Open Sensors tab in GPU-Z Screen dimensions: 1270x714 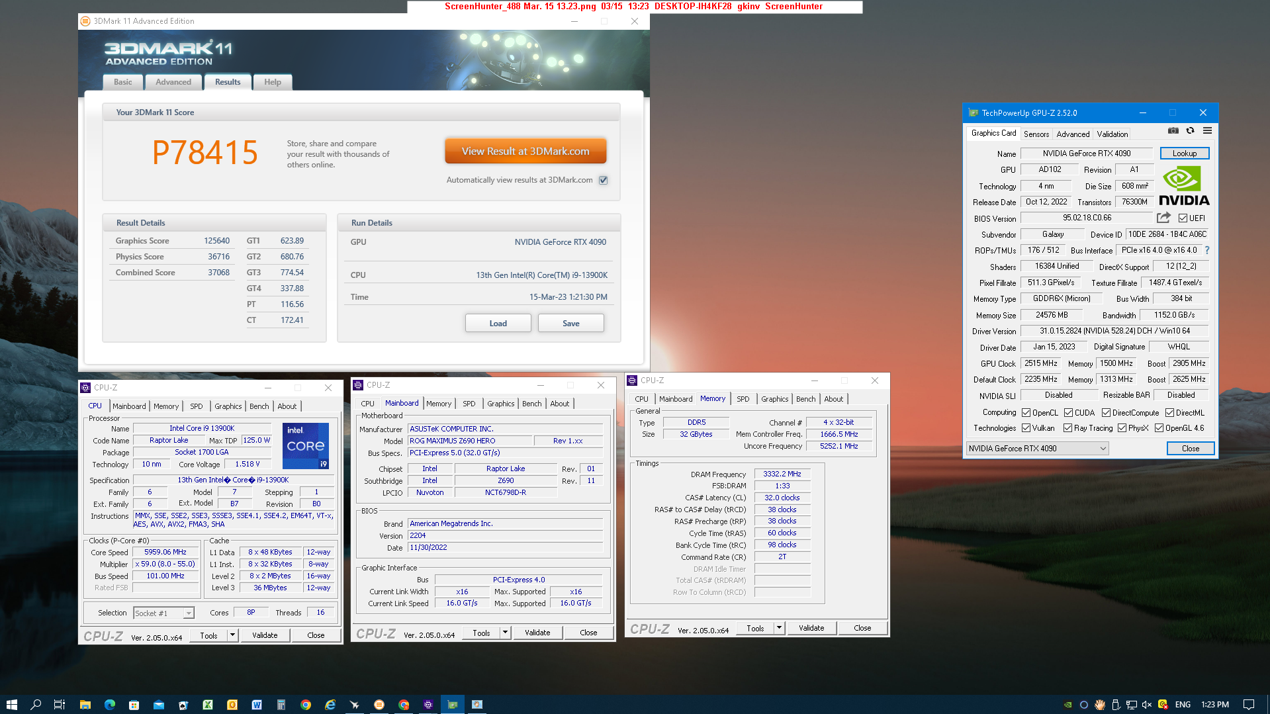coord(1036,134)
